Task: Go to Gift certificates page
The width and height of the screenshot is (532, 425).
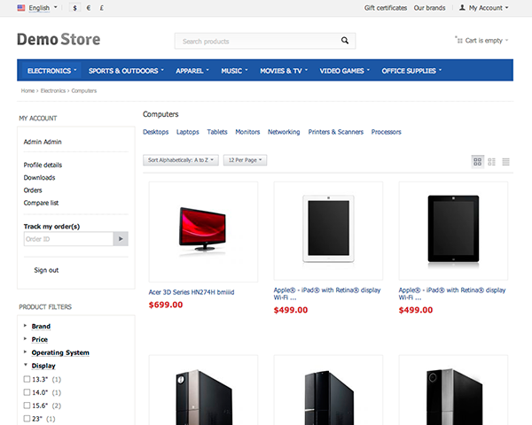Action: (x=386, y=8)
